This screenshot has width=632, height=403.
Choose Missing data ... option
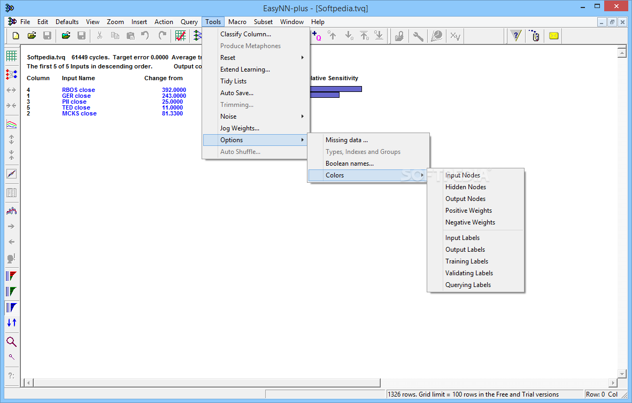click(368, 140)
